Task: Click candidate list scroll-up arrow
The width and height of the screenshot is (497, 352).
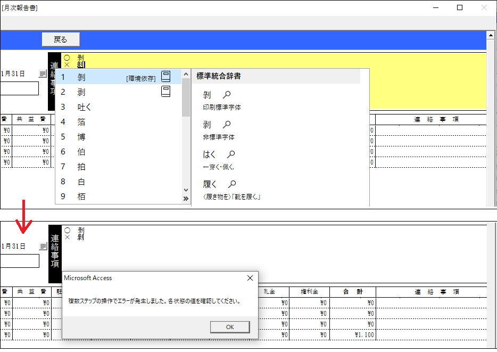Action: [x=186, y=74]
